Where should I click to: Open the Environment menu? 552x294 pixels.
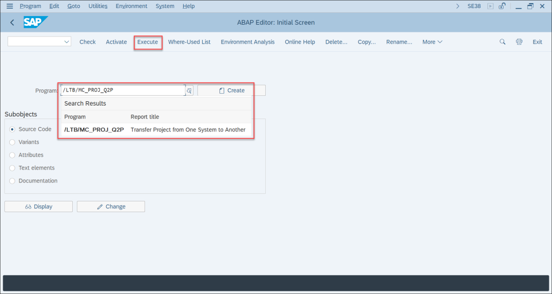[x=132, y=6]
